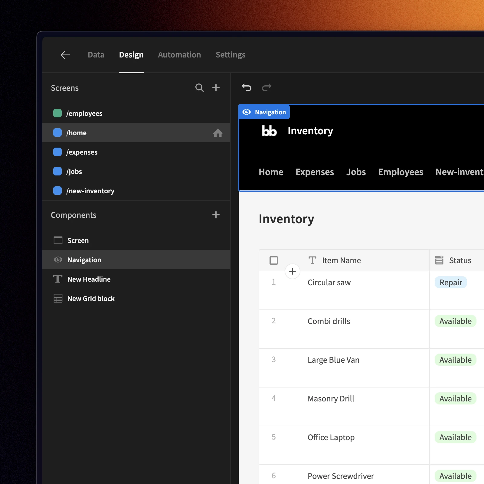Viewport: 484px width, 484px height.
Task: Click Available status for Office Laptop
Action: 456,437
